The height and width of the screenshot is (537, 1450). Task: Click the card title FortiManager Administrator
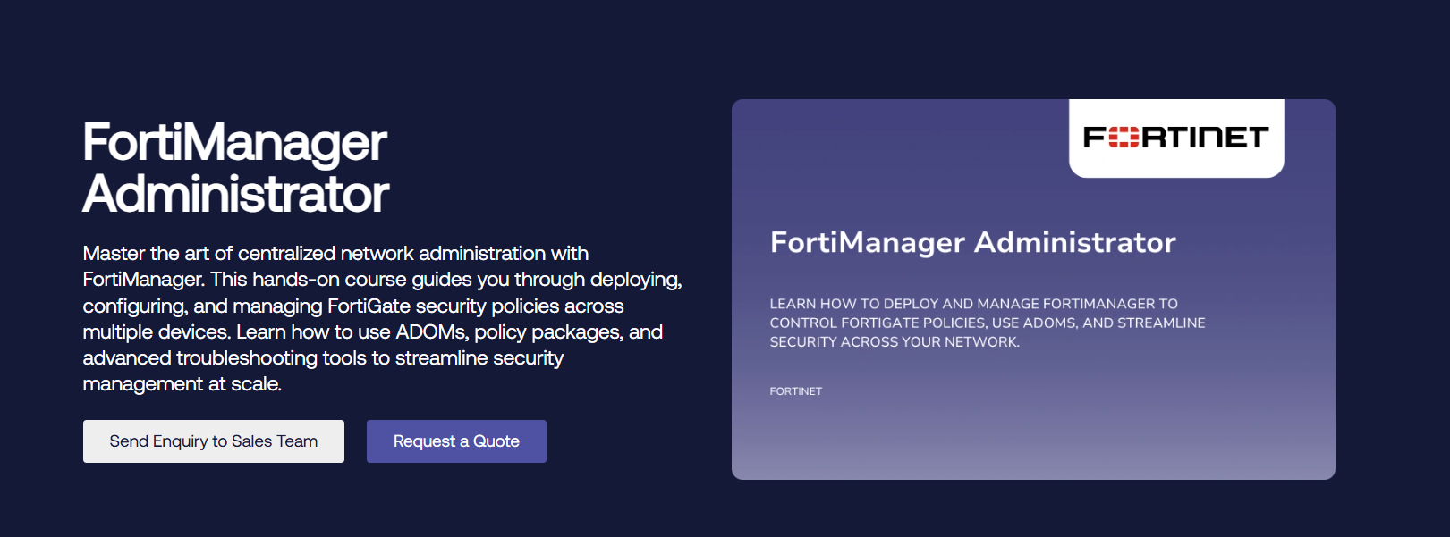(x=973, y=242)
